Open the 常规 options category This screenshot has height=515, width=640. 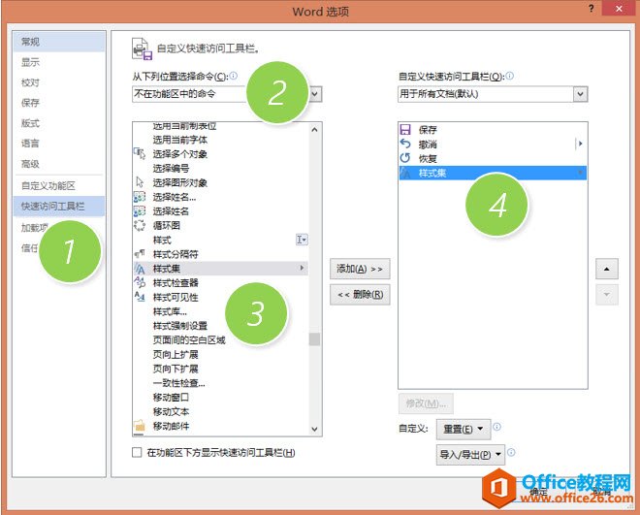click(x=59, y=42)
